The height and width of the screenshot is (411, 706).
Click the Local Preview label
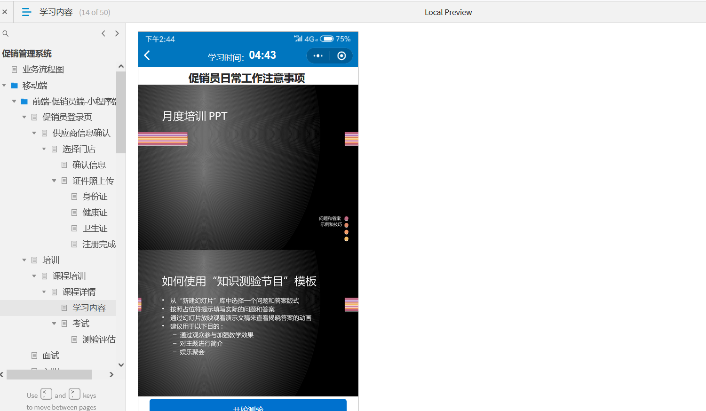point(448,12)
